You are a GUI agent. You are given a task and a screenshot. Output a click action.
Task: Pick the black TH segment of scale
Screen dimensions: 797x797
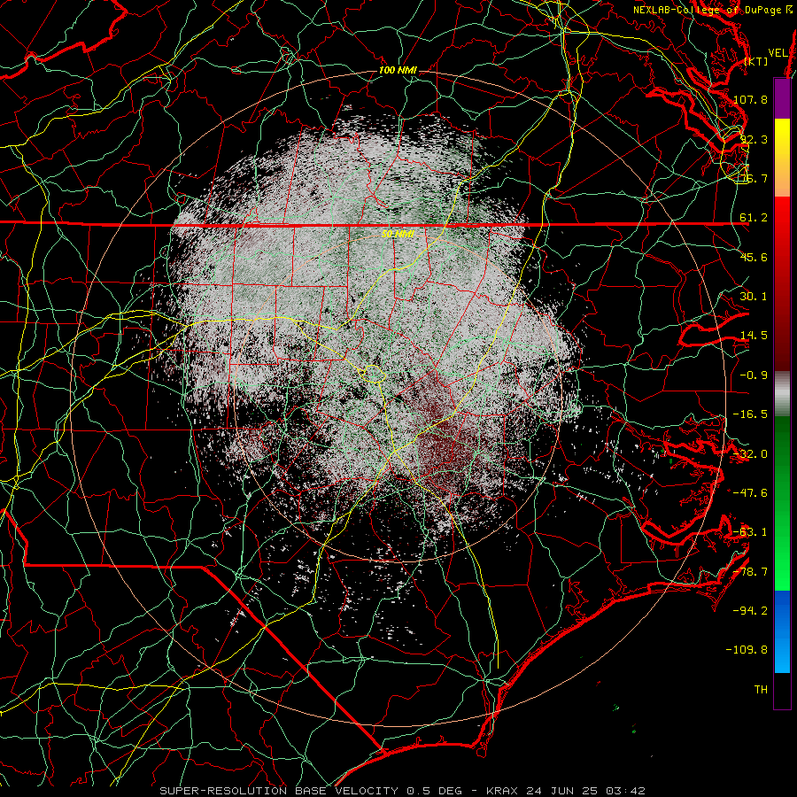782,690
